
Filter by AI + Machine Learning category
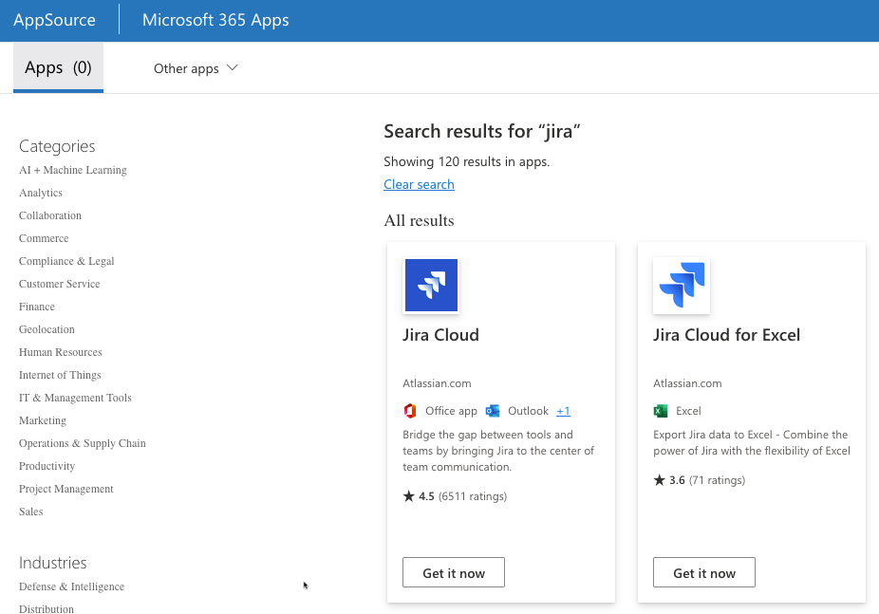pyautogui.click(x=73, y=170)
